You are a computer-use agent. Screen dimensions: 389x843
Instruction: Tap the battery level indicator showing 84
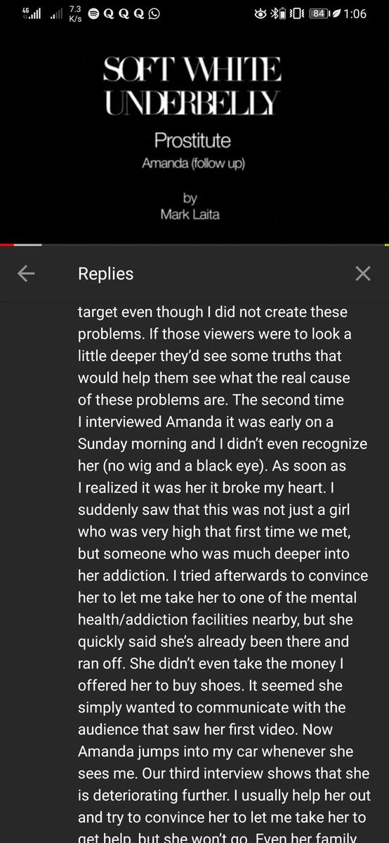319,13
